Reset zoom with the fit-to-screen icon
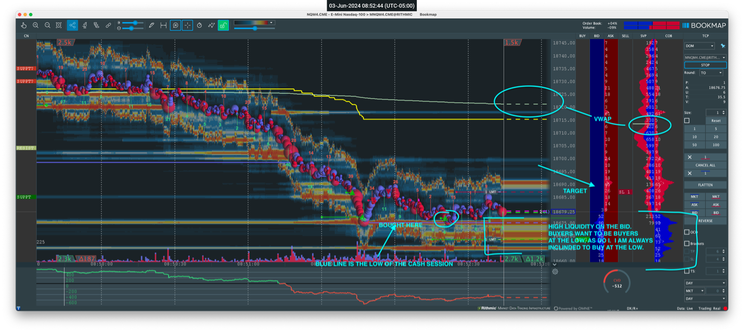Image resolution: width=744 pixels, height=333 pixels. click(x=59, y=25)
